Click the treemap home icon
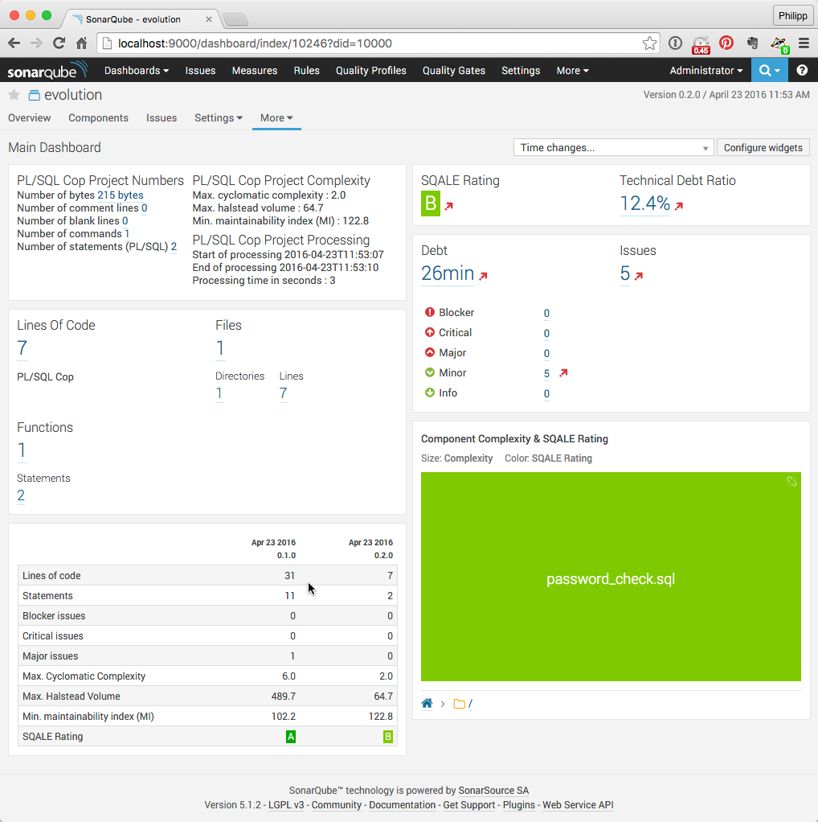This screenshot has height=822, width=818. click(x=427, y=704)
